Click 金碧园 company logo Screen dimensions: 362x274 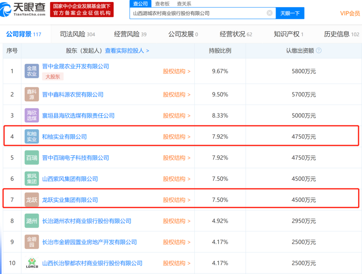tap(32, 242)
